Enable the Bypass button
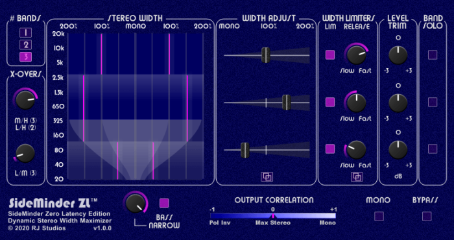Screen dimensions: 454x240 (x=427, y=216)
